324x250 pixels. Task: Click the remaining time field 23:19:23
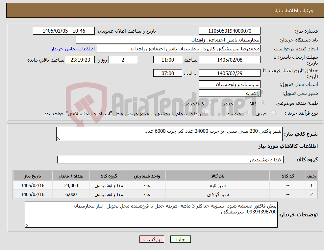point(80,60)
